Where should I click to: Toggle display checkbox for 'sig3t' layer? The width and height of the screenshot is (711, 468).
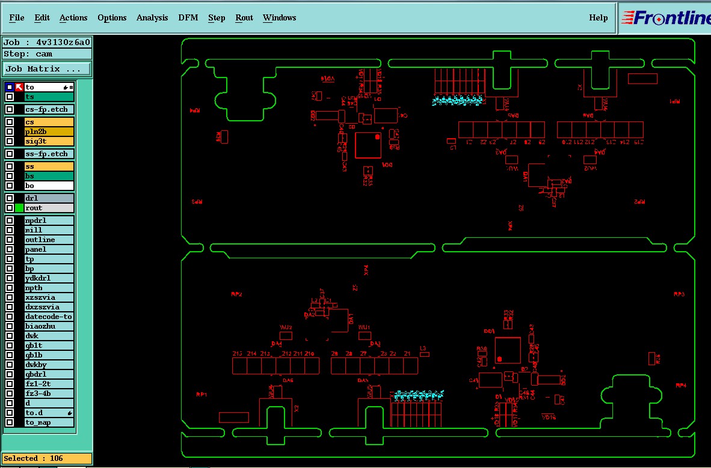pos(10,141)
